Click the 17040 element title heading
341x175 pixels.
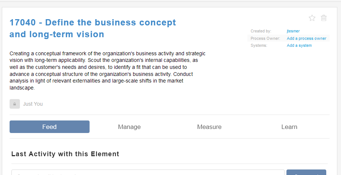click(93, 28)
